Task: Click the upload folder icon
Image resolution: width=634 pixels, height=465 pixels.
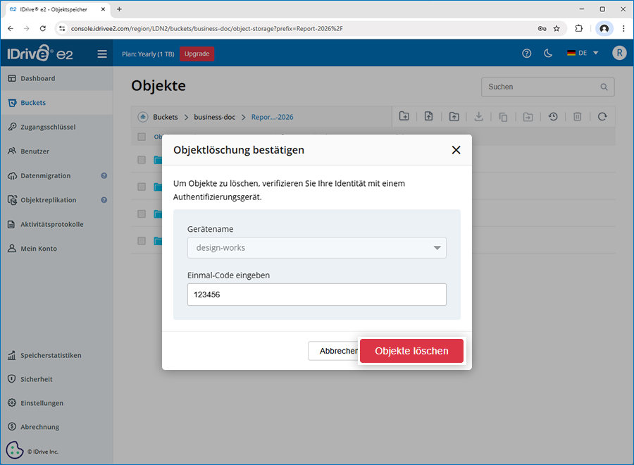Action: pos(454,117)
